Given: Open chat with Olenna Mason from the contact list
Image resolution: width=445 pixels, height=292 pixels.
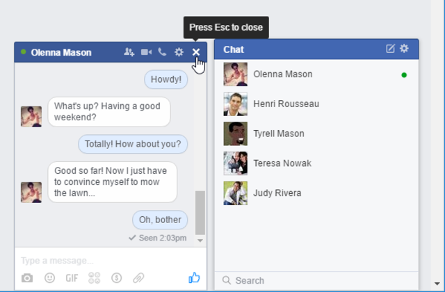Looking at the screenshot, I should tap(316, 74).
